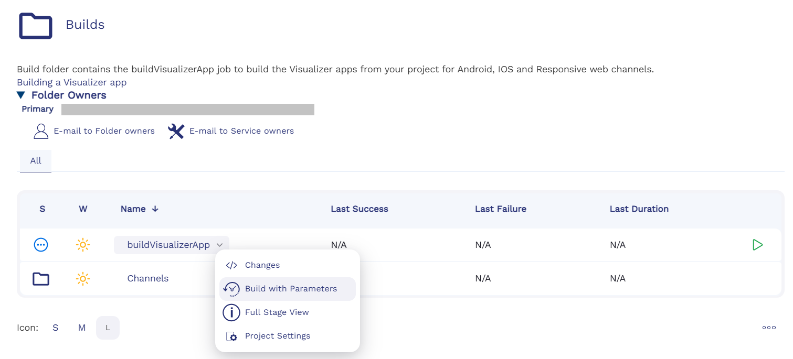Click the wrench and screwdriver service icon
793x359 pixels.
176,131
